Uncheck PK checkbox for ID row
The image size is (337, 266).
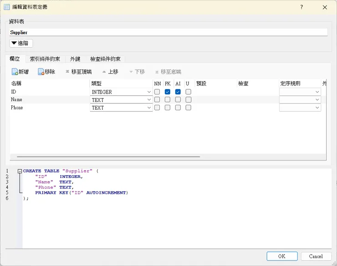168,92
